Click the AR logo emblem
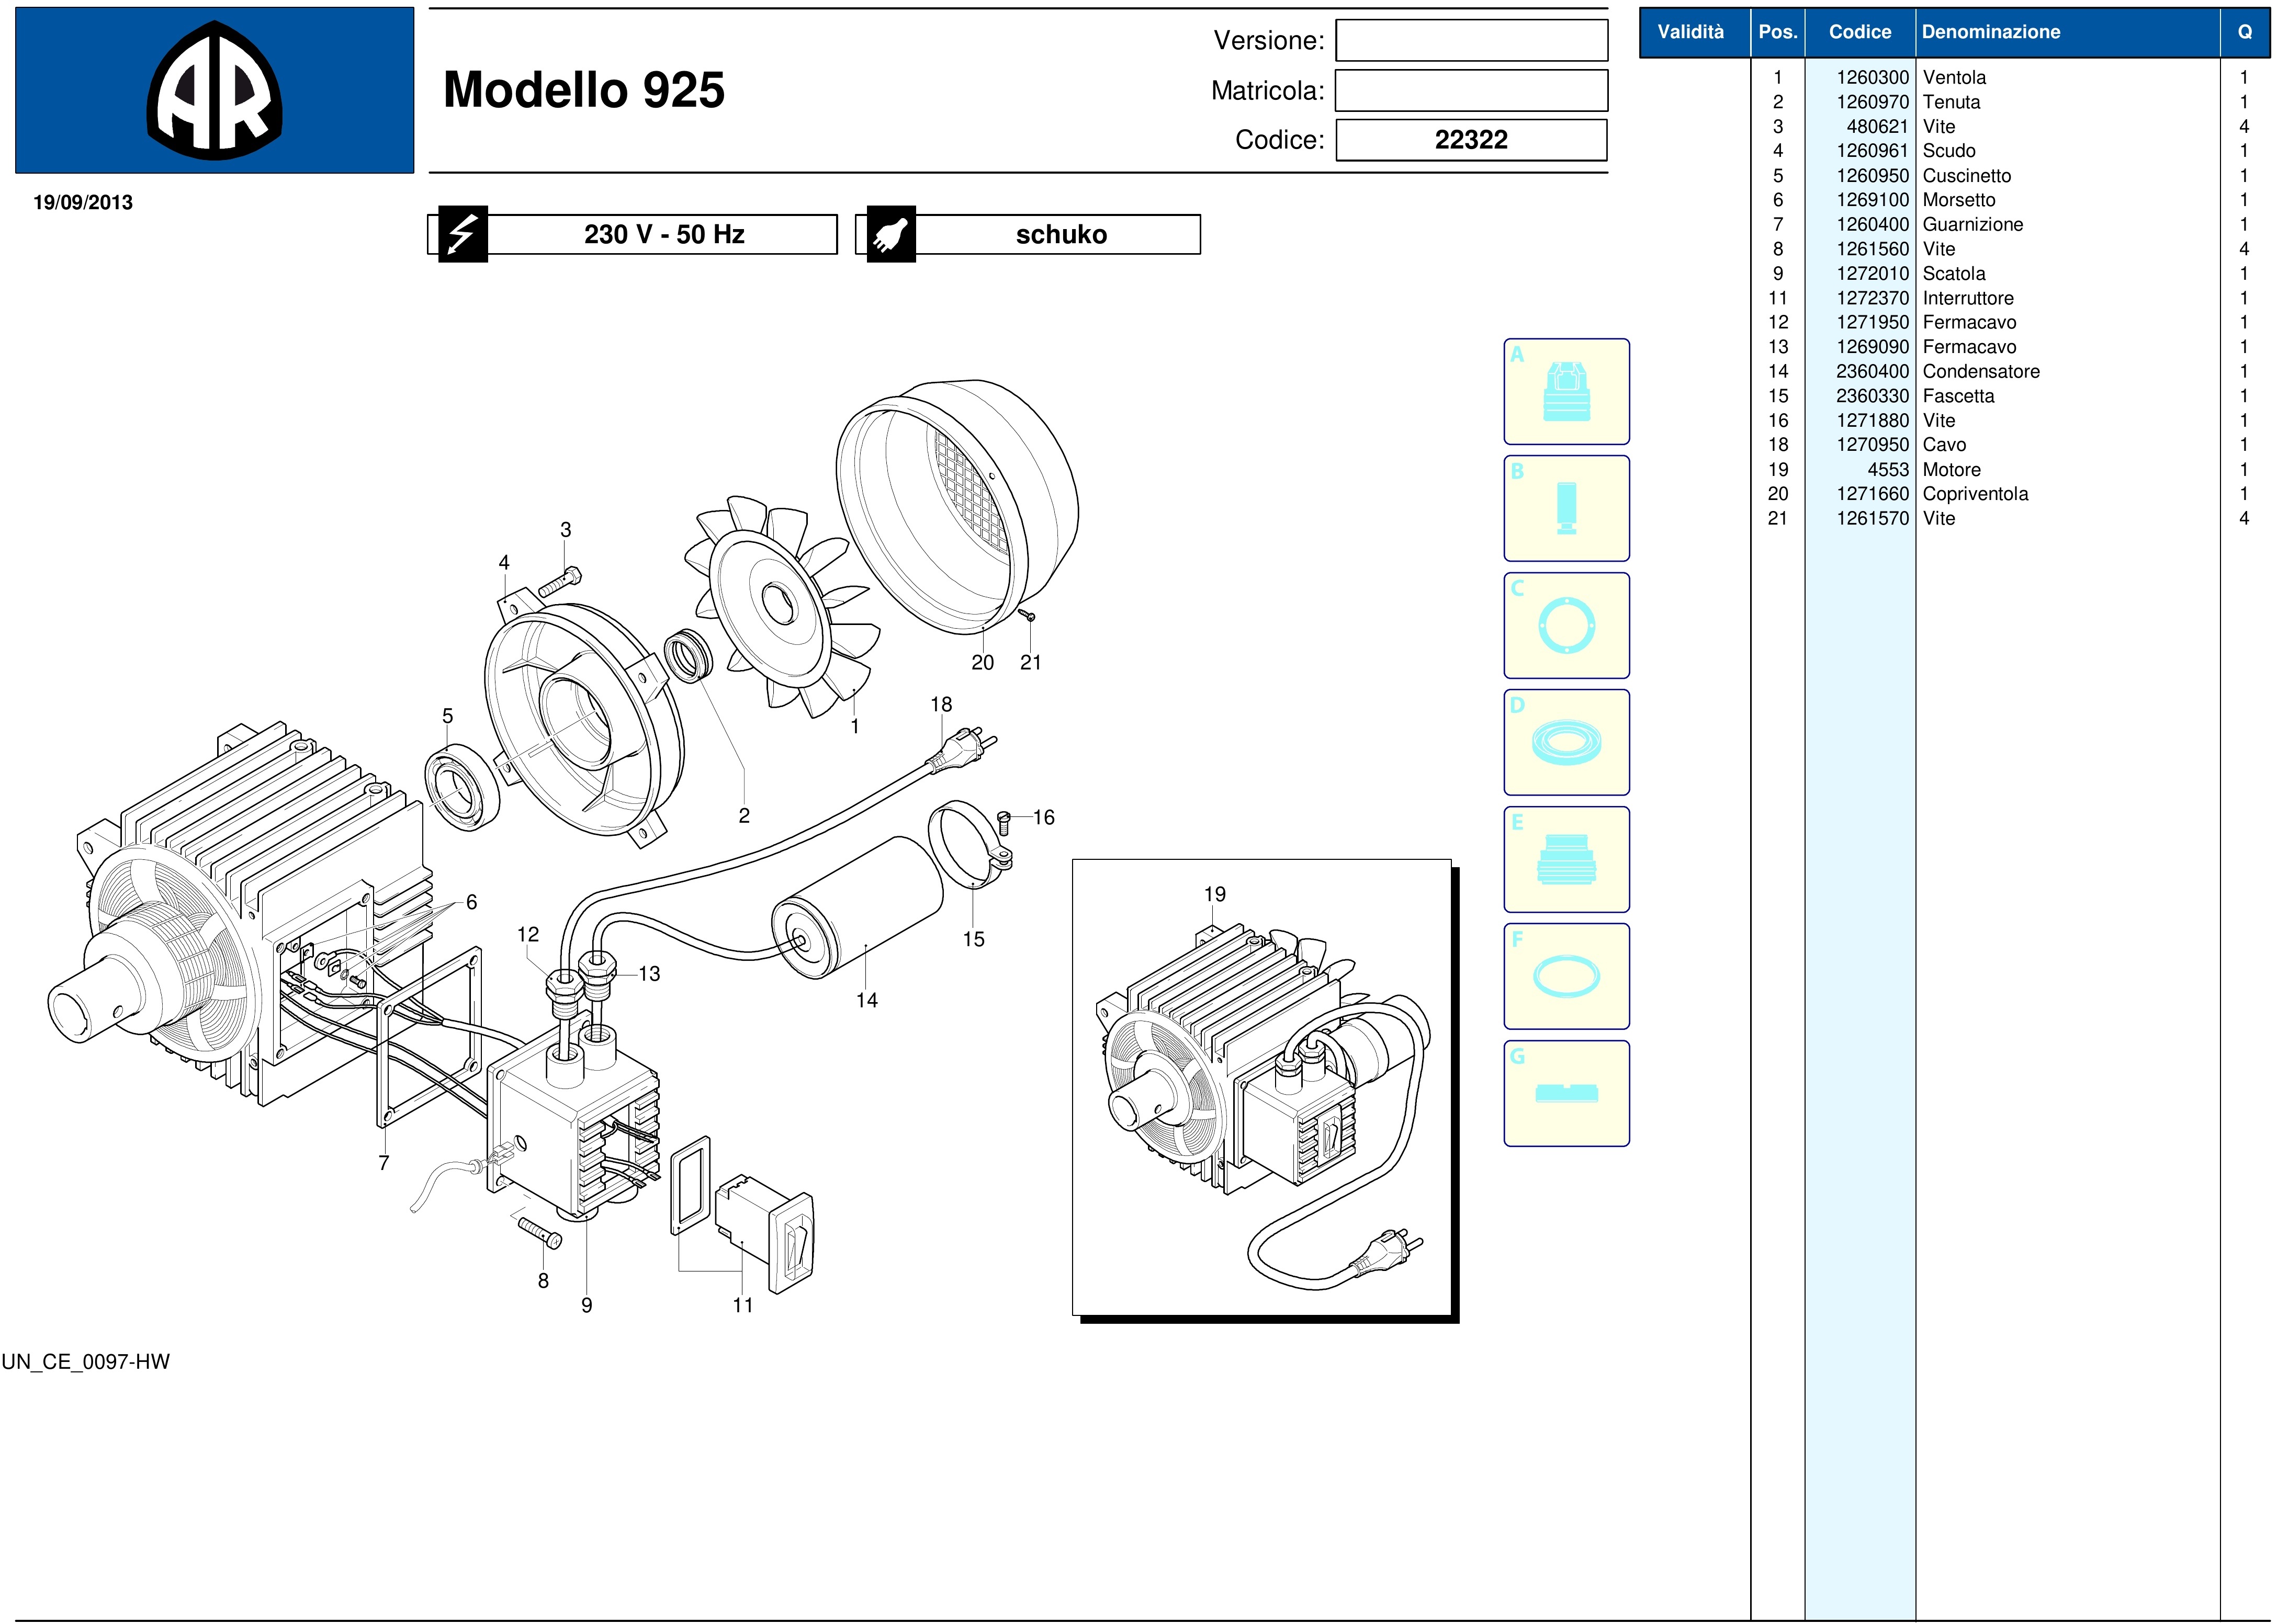The height and width of the screenshot is (1624, 2277). tap(214, 91)
